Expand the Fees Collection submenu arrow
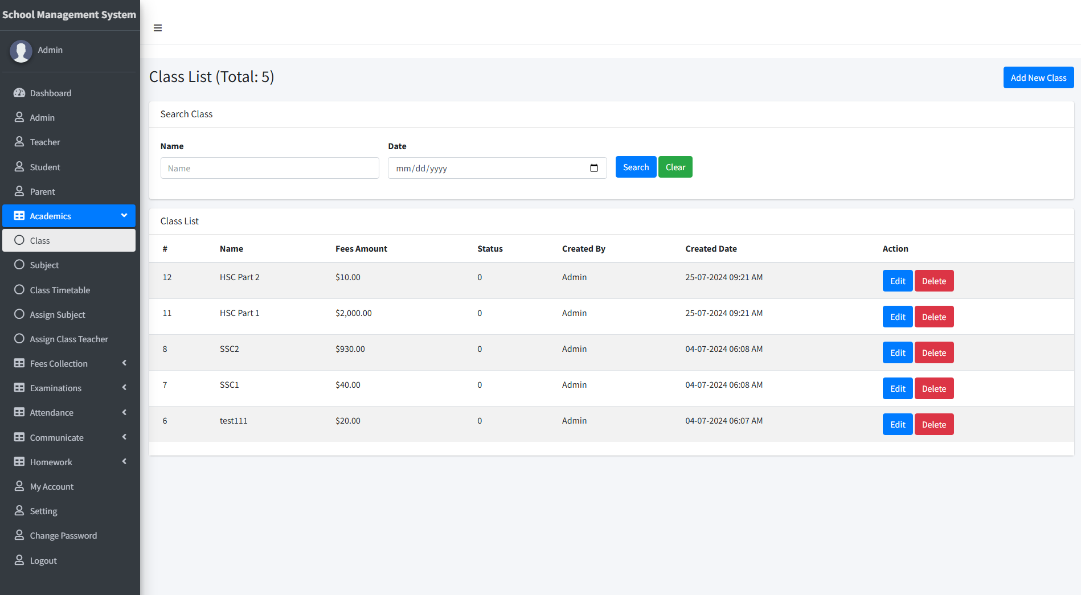The image size is (1081, 595). pos(124,363)
